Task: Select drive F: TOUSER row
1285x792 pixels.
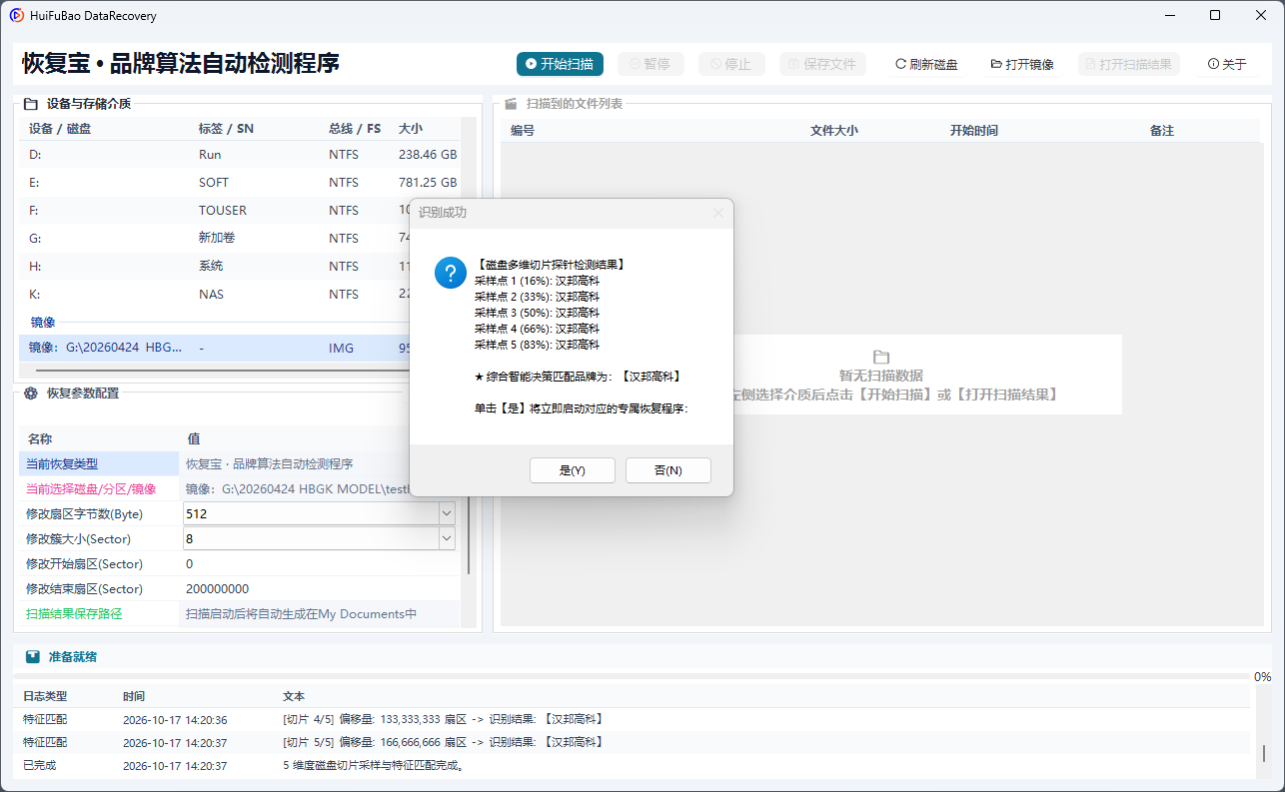Action: pos(215,211)
